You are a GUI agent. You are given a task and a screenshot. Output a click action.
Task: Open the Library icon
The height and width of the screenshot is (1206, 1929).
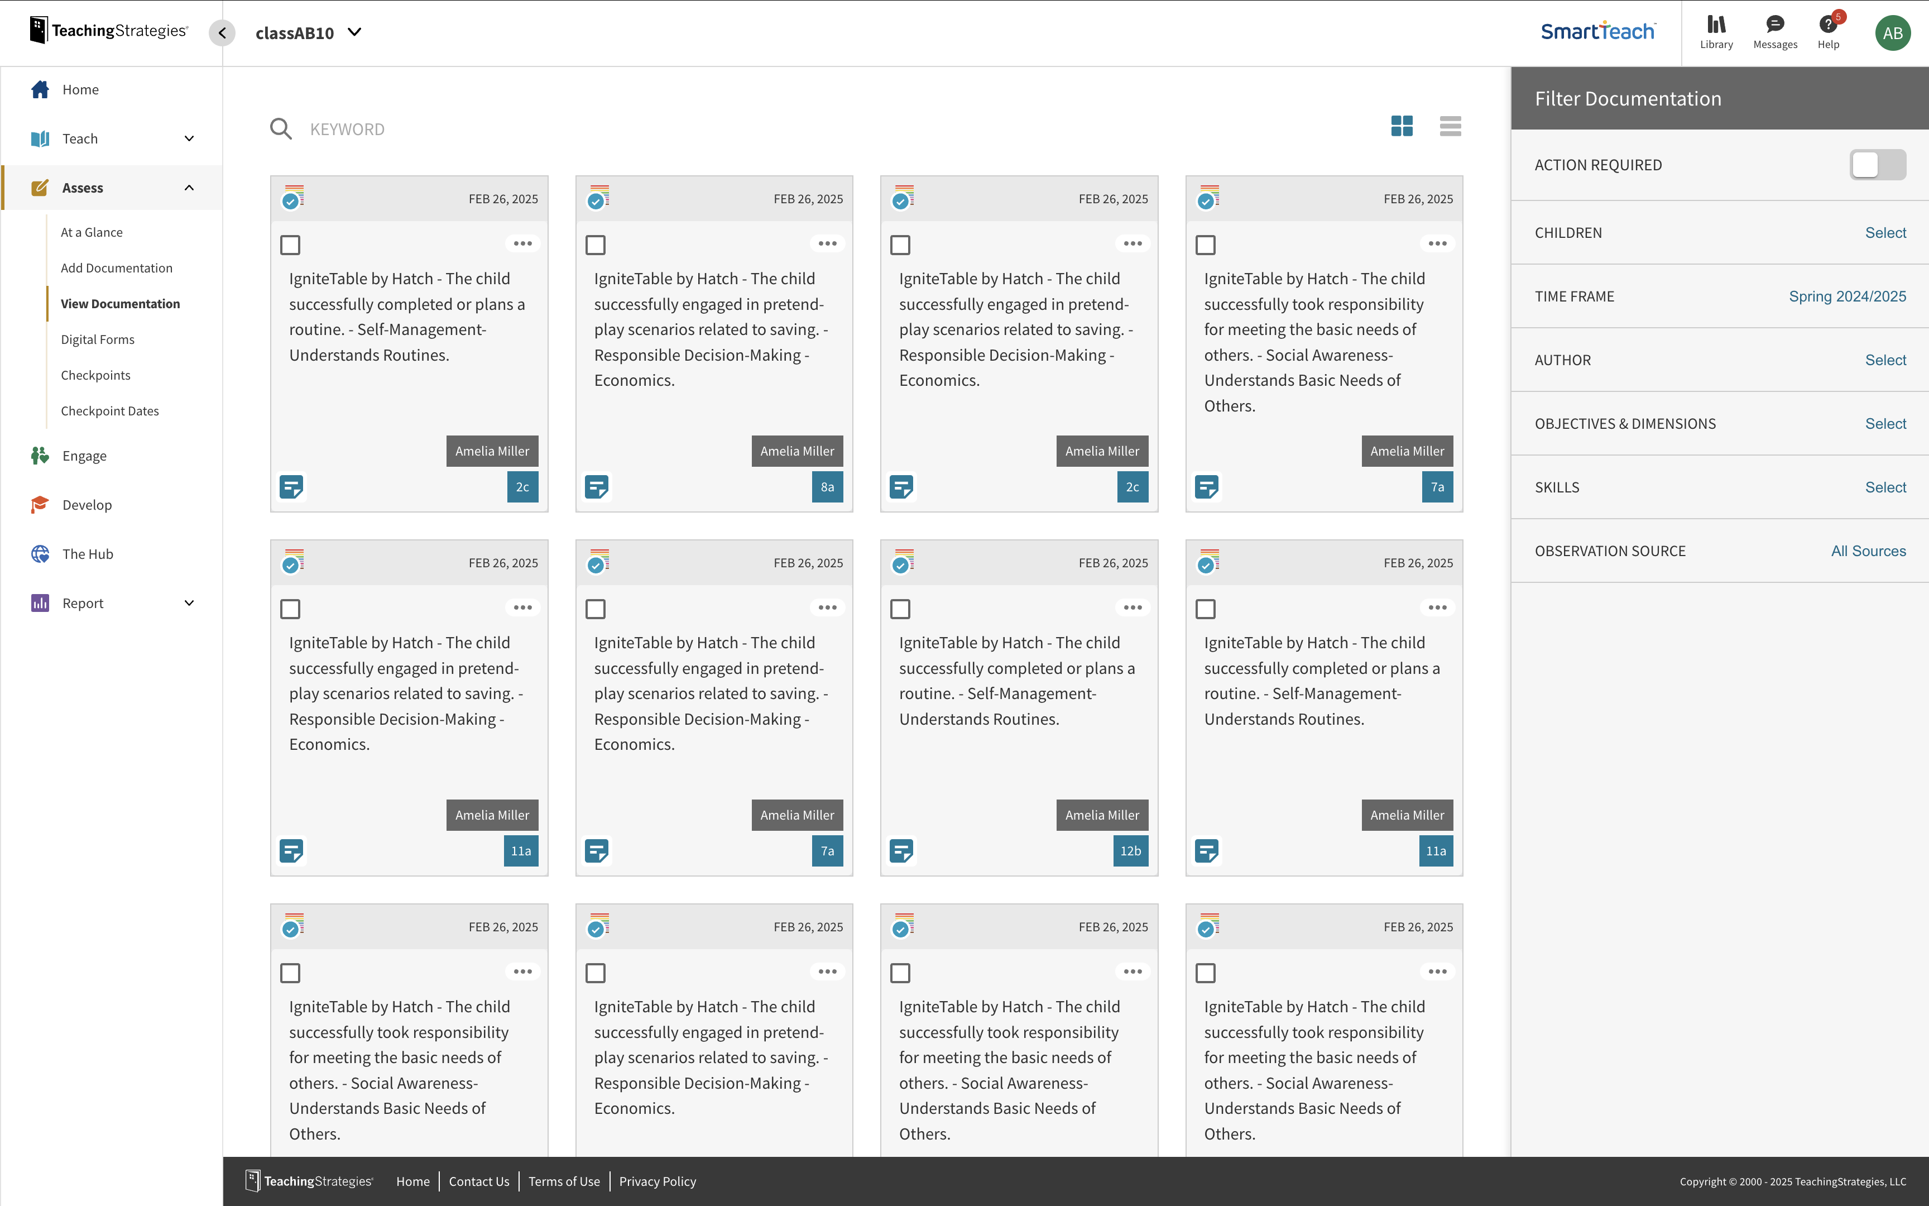pos(1715,33)
